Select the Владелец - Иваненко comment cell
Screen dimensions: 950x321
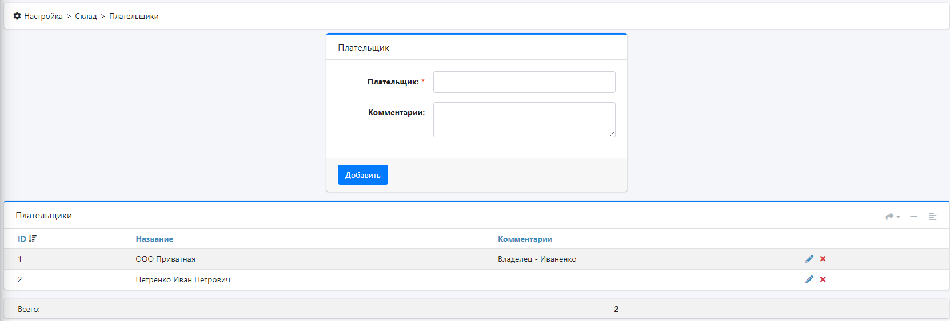(537, 259)
